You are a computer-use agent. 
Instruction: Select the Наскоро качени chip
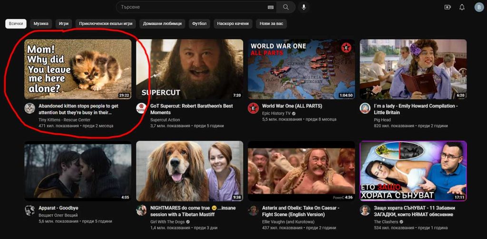click(x=232, y=23)
